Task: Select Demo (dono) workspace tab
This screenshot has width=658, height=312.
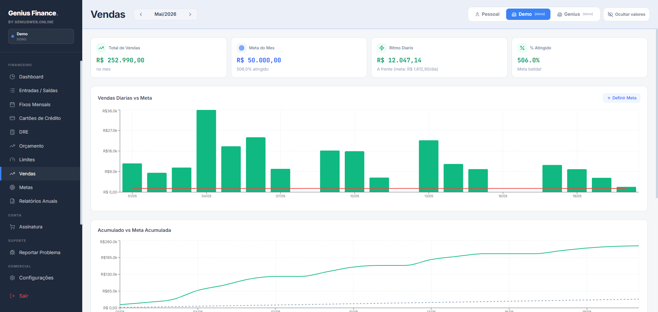Action: 528,14
